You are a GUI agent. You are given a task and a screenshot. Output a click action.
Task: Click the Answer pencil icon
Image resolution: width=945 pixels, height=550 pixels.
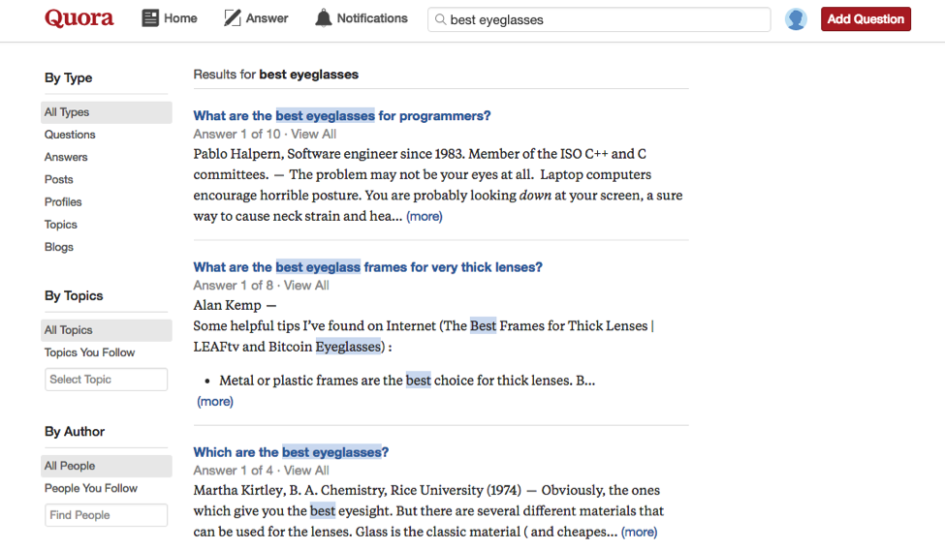pyautogui.click(x=233, y=18)
